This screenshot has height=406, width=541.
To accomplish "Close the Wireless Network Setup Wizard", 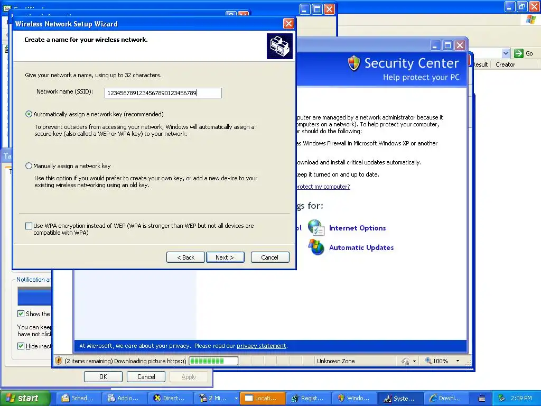I will [x=288, y=23].
